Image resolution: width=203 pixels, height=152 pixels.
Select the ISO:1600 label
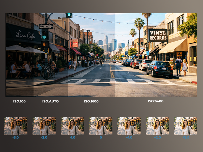tap(91, 101)
